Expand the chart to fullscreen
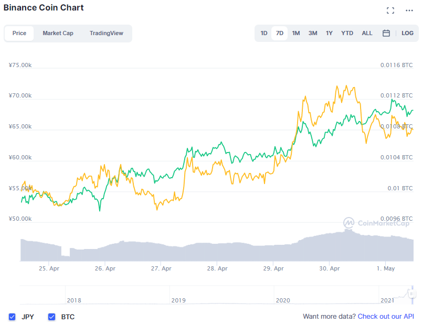This screenshot has height=325, width=423. [390, 10]
